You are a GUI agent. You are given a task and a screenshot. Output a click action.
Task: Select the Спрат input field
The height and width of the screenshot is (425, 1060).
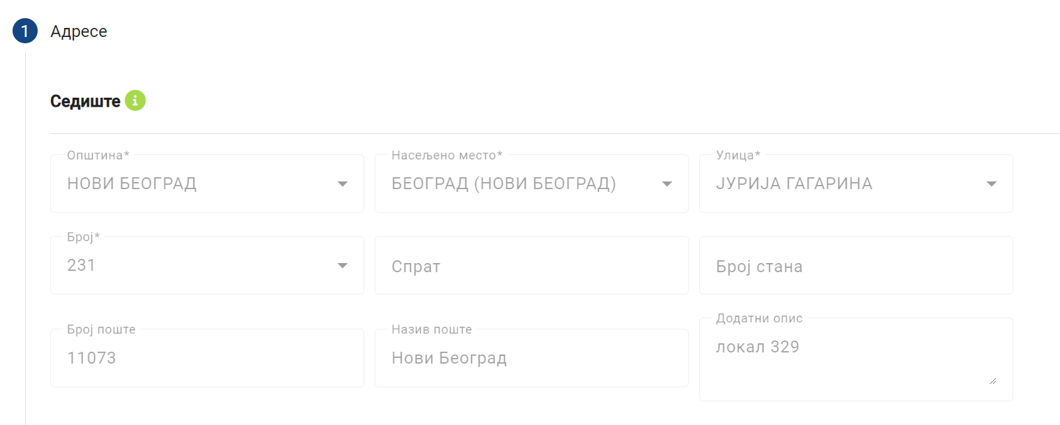(530, 265)
